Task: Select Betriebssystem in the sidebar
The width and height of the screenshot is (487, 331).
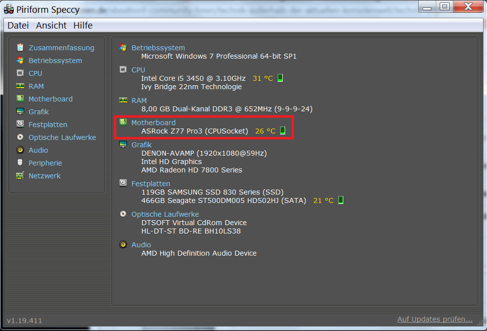Action: tap(55, 61)
